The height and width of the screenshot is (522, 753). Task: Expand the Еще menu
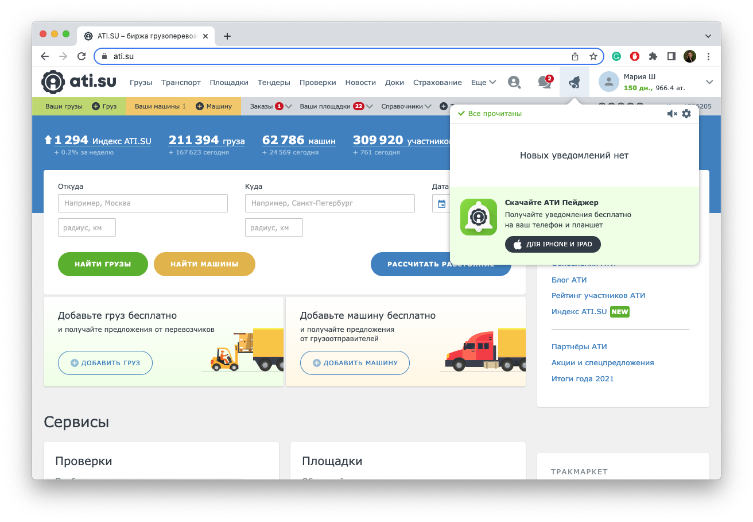tap(483, 82)
